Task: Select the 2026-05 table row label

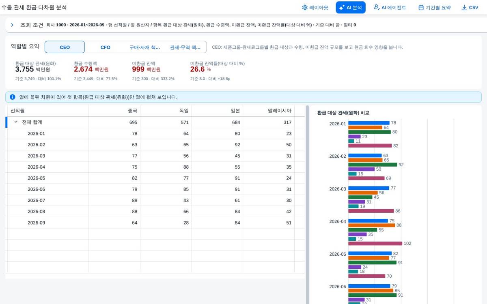Action: pyautogui.click(x=36, y=178)
